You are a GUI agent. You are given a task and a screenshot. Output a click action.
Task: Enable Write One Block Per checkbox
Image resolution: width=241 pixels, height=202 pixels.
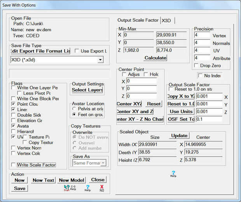[x=13, y=98]
